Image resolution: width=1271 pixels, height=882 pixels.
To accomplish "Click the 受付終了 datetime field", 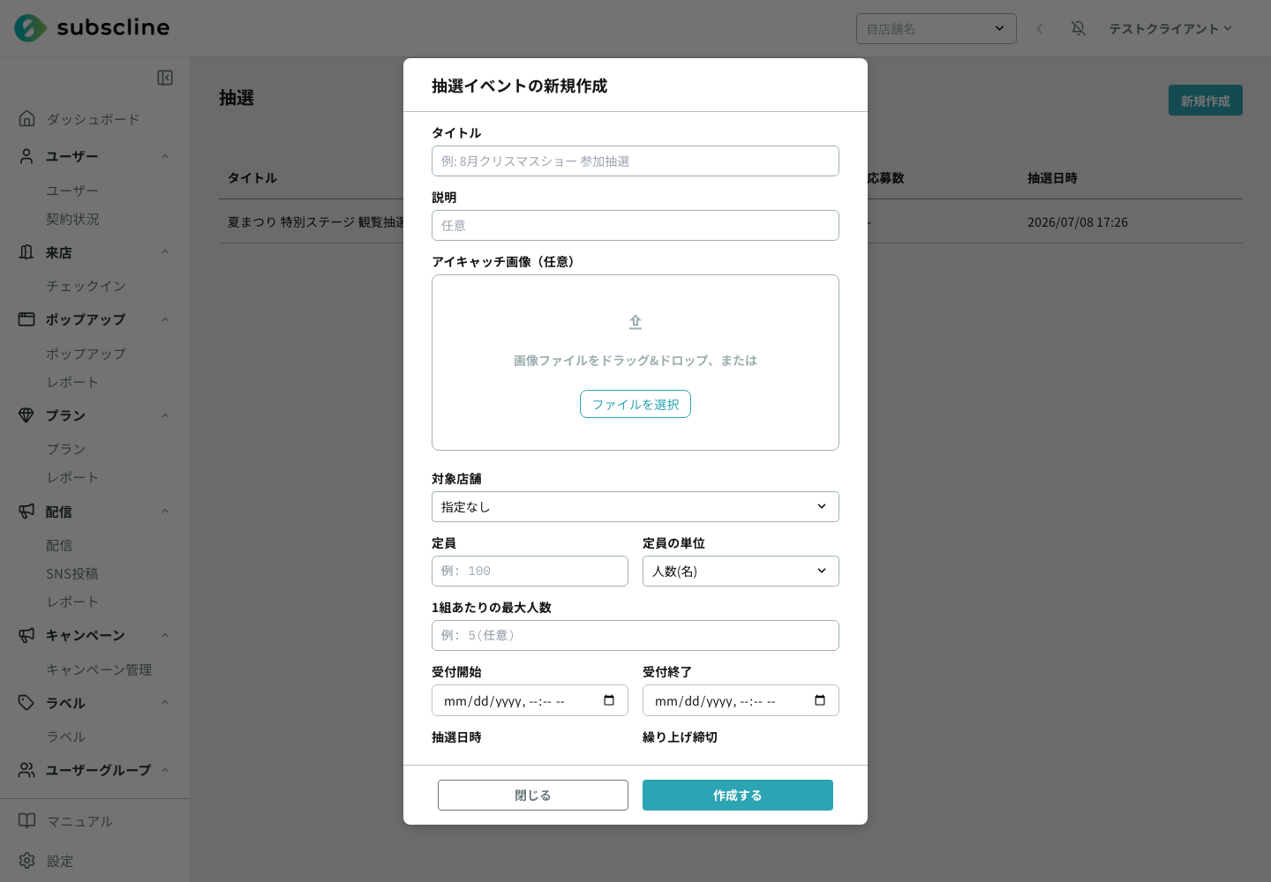I will point(741,700).
